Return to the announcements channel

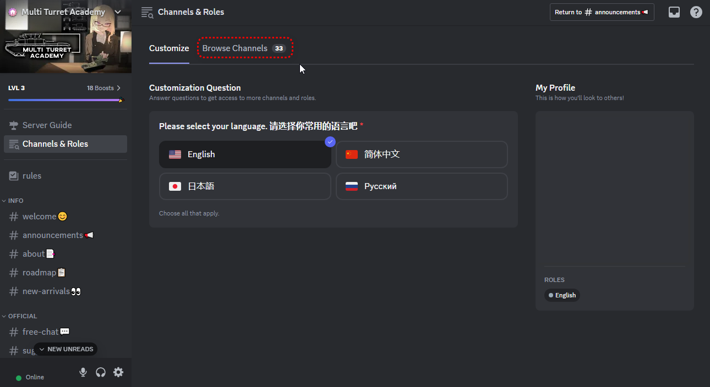click(x=602, y=12)
